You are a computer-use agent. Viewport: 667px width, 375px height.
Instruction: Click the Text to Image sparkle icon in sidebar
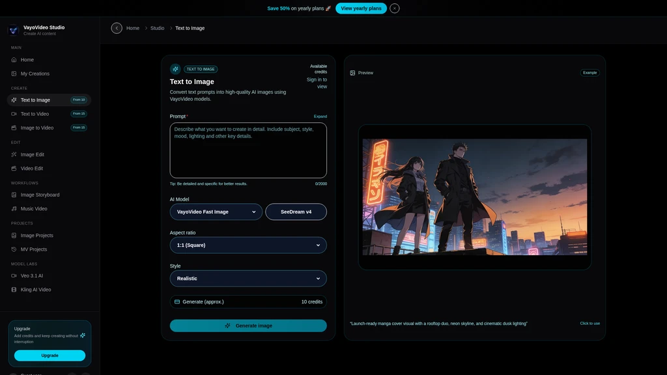14,100
